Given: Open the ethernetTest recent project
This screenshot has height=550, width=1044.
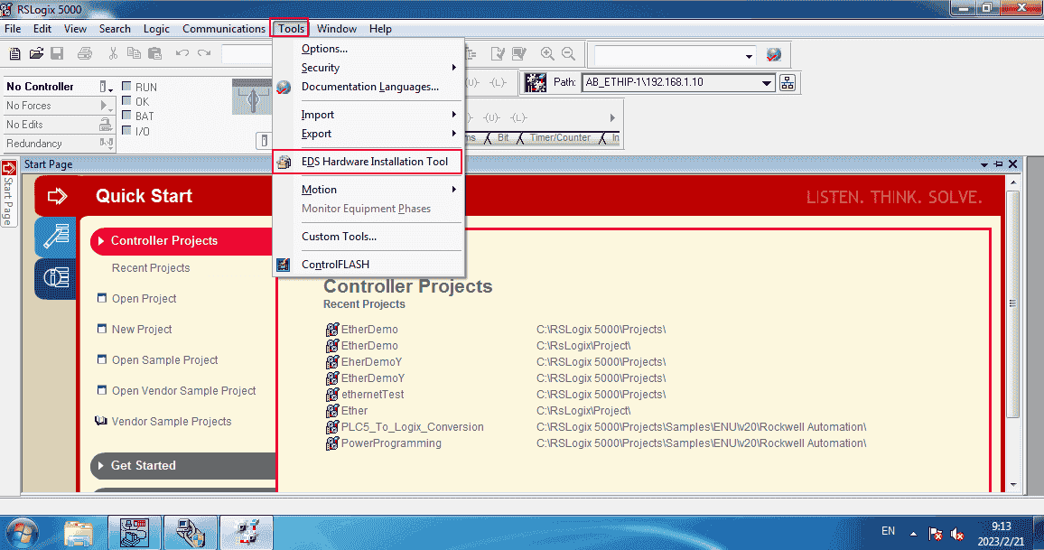Looking at the screenshot, I should [372, 395].
